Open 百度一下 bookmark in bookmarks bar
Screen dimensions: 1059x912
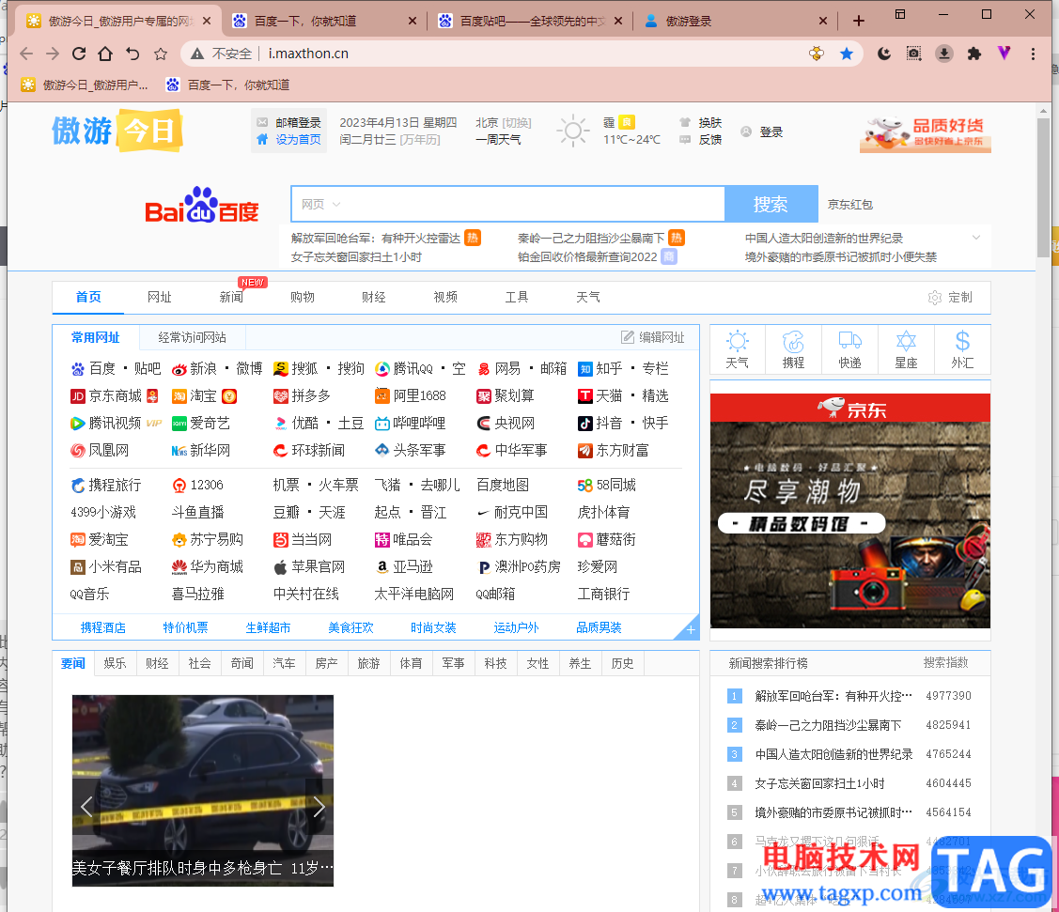tap(229, 85)
